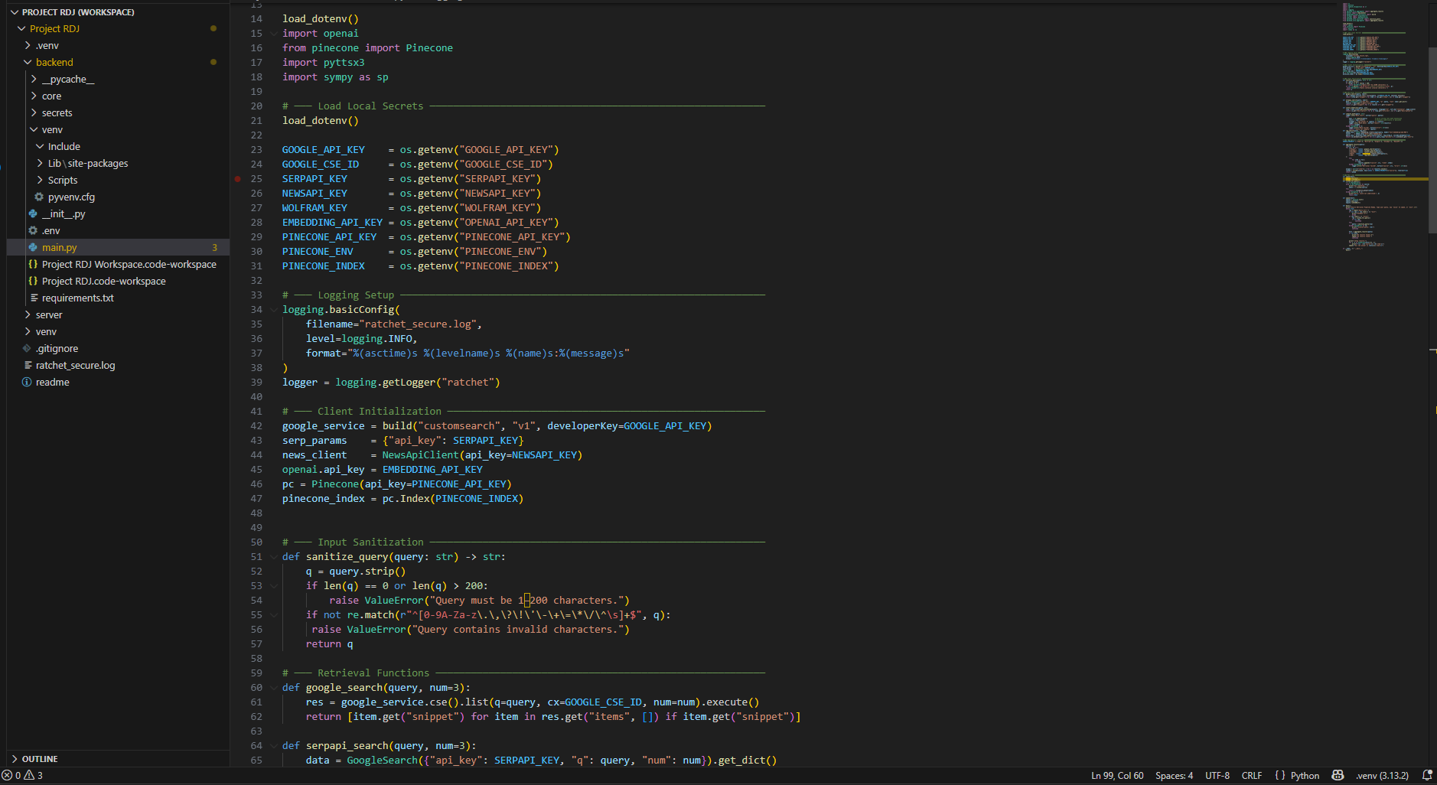This screenshot has width=1437, height=785.
Task: Click CRLF to change line endings
Action: 1253,775
